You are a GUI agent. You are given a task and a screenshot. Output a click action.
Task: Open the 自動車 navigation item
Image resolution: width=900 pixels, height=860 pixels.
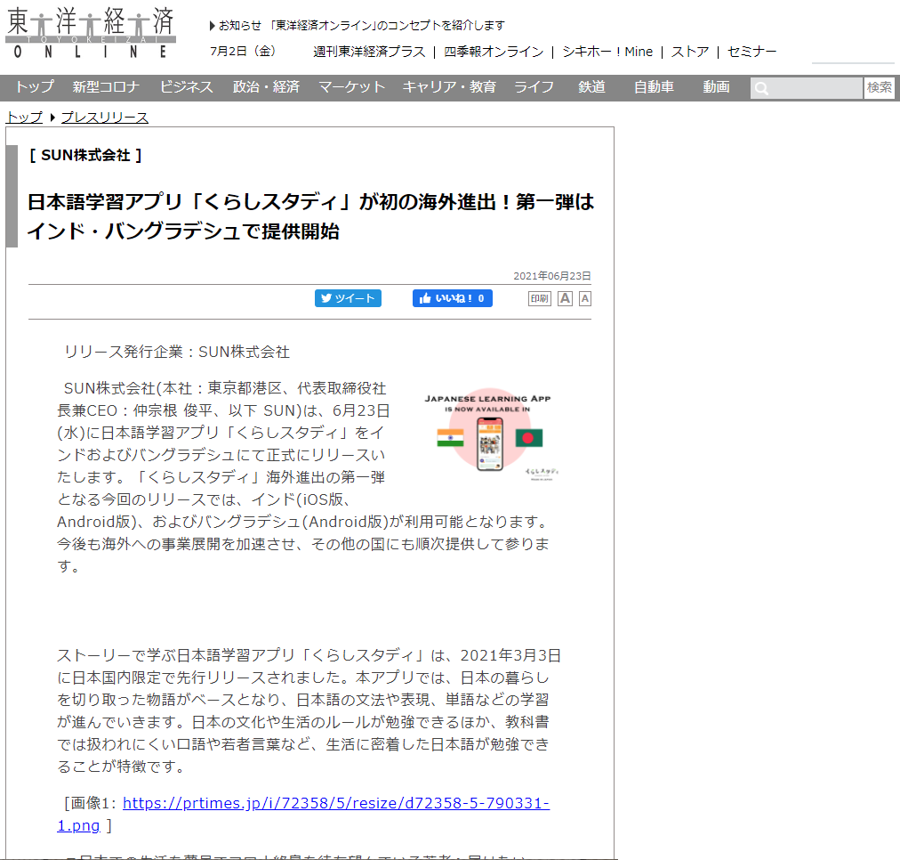[654, 86]
